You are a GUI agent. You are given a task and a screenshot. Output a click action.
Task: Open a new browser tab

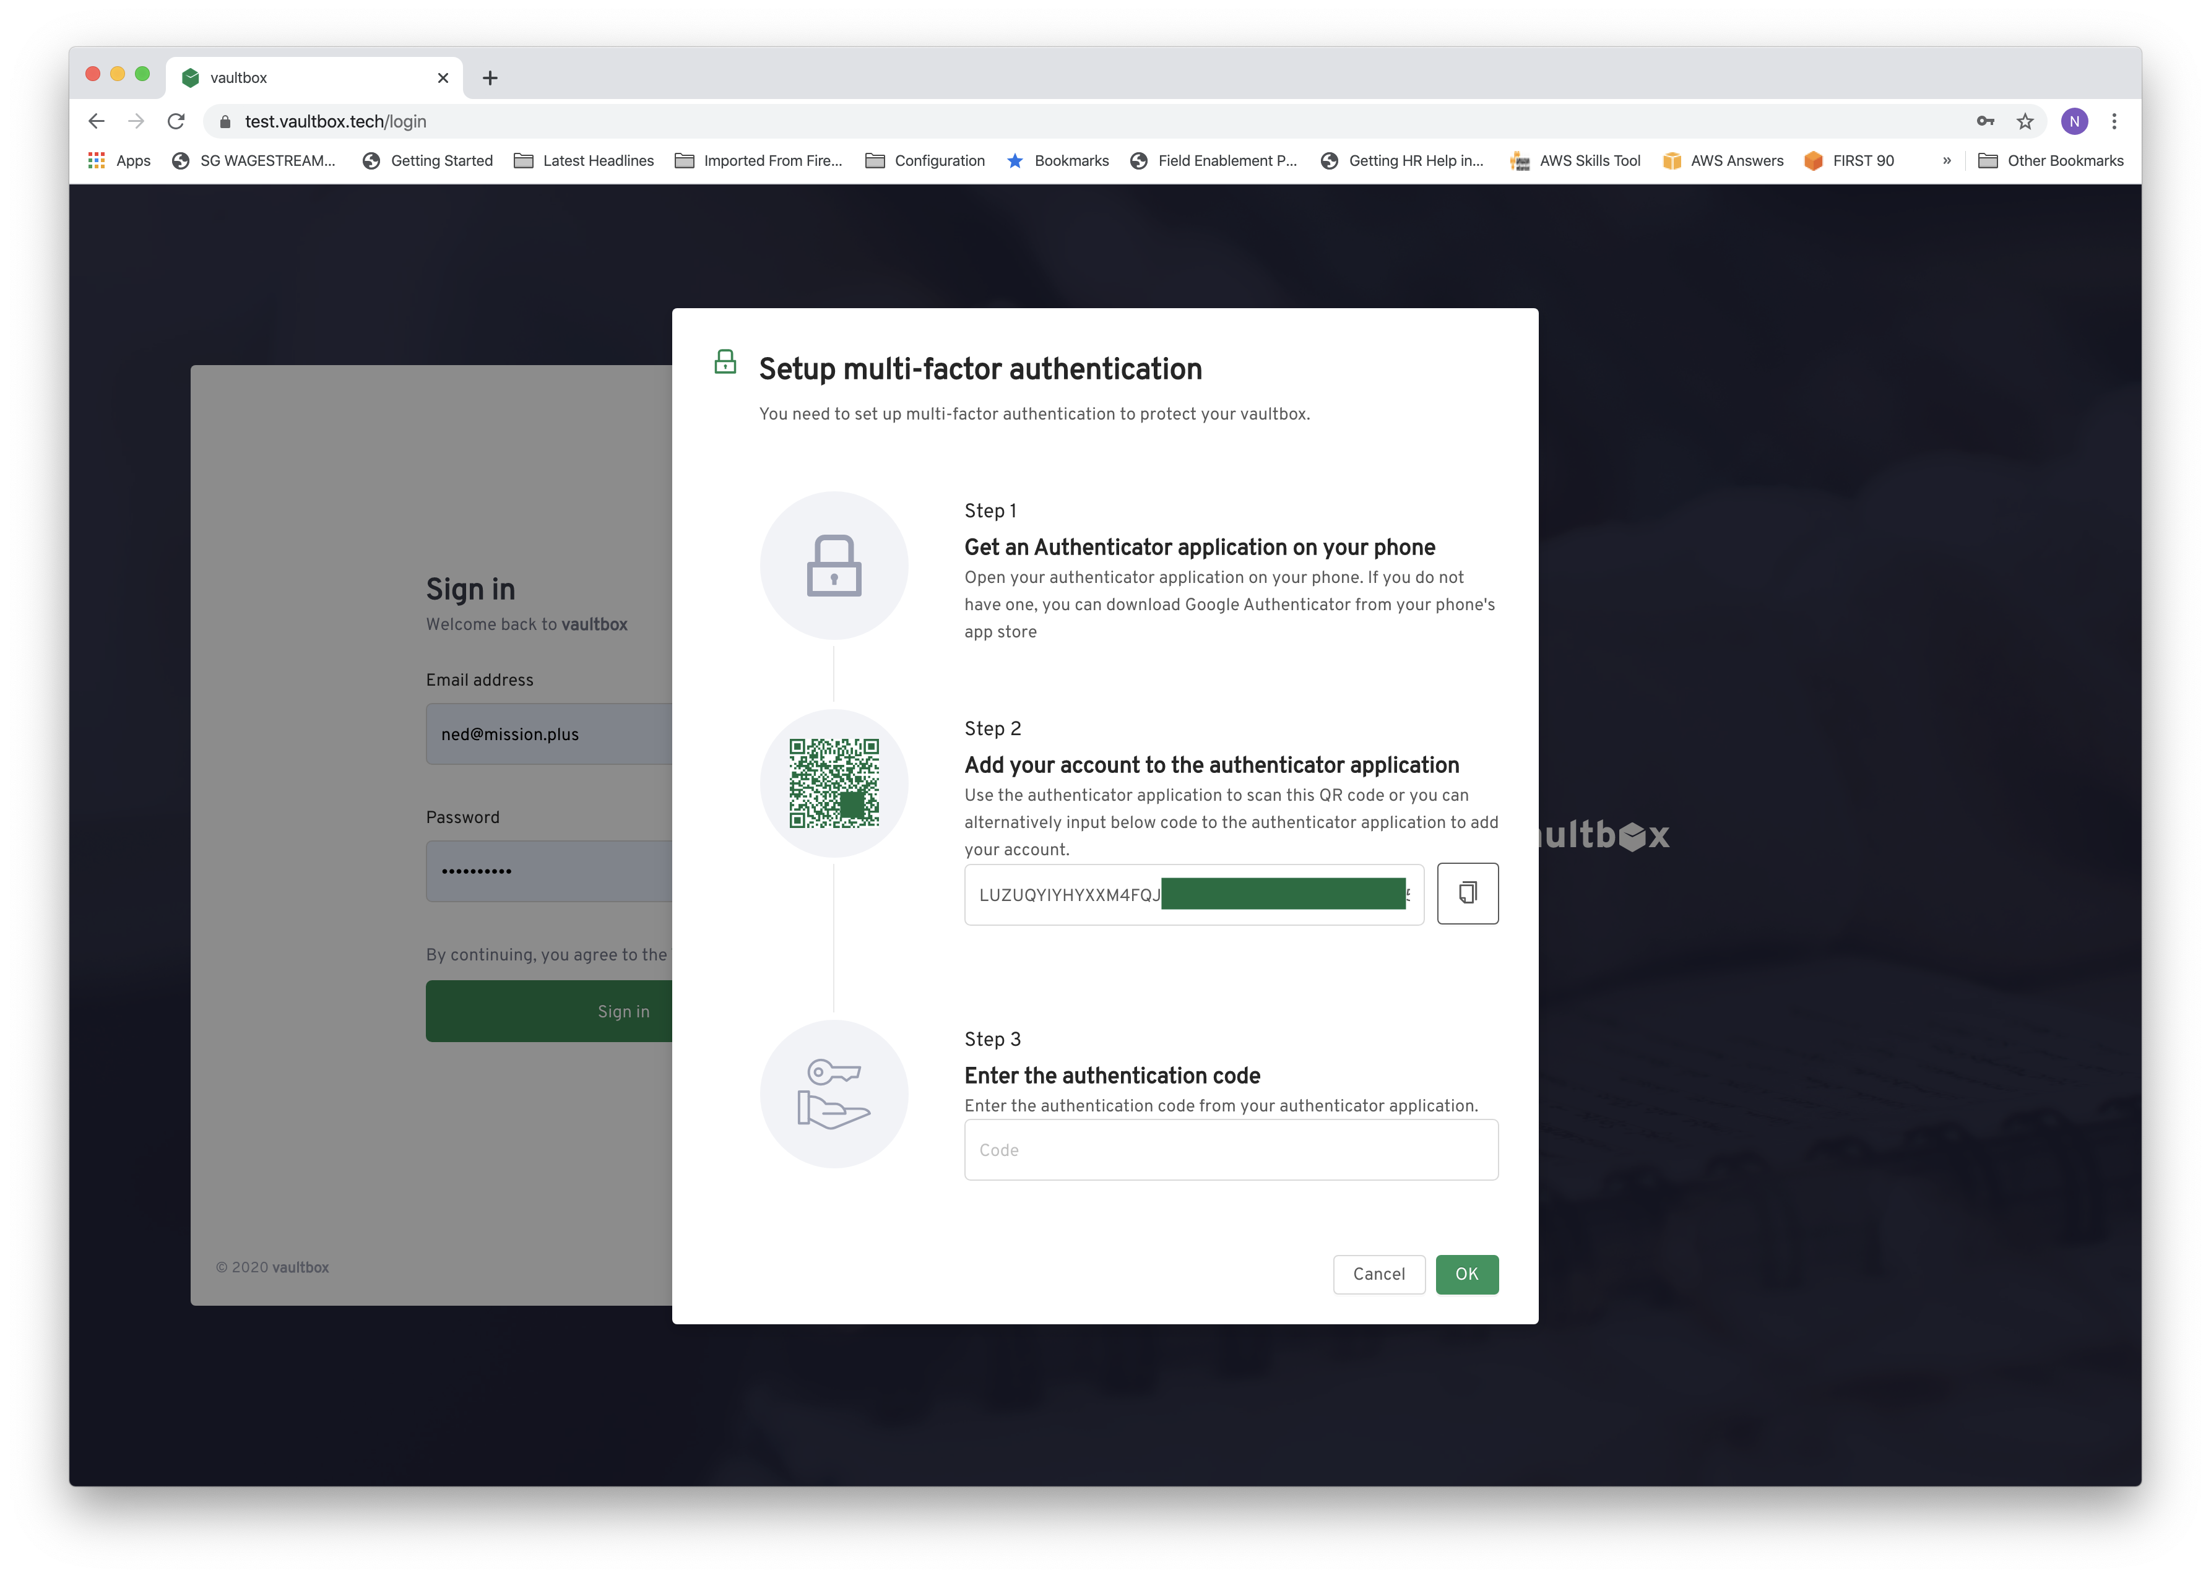pos(490,78)
